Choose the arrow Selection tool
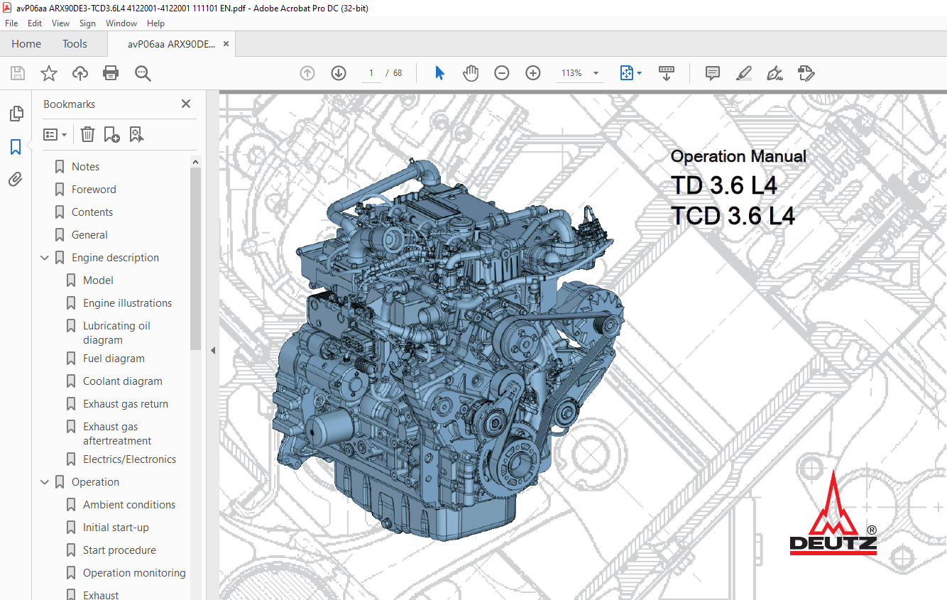 click(x=439, y=73)
